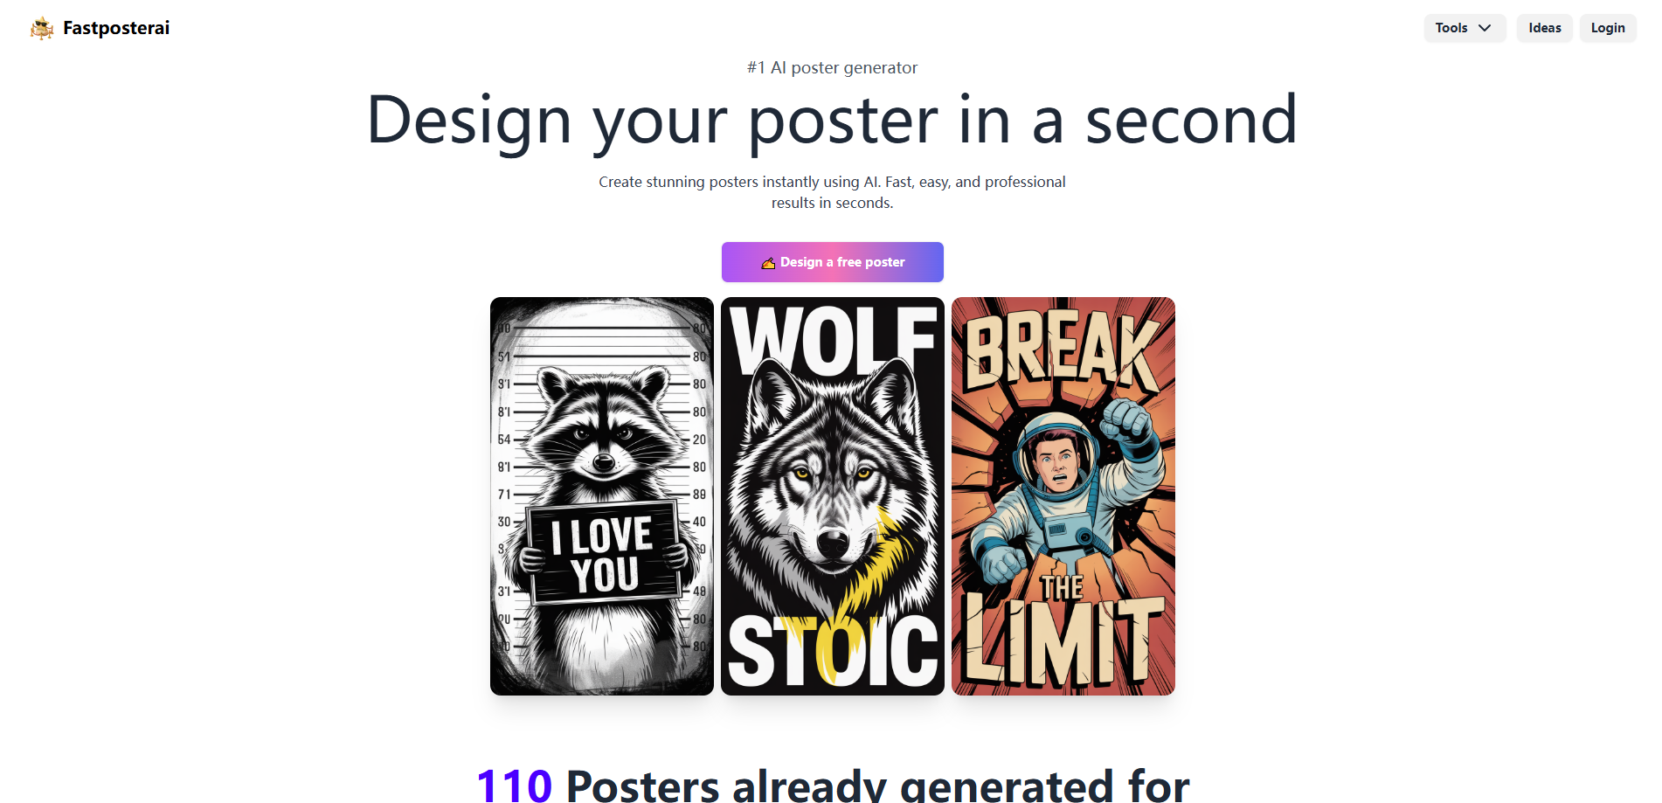This screenshot has width=1662, height=803.
Task: Click the Fastposterai brand name text
Action: pos(116,28)
